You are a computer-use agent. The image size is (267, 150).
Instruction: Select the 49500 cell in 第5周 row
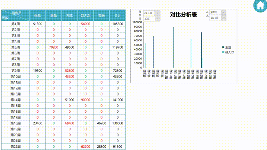(69, 47)
